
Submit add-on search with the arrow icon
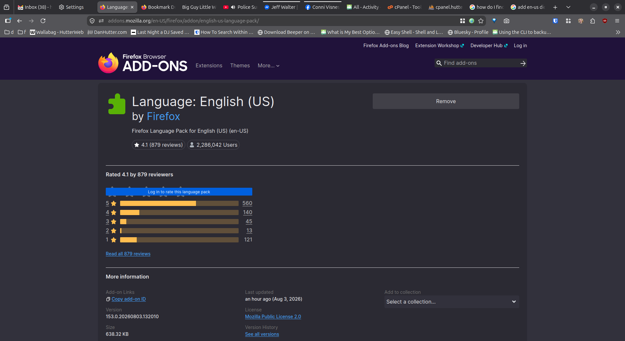[523, 63]
